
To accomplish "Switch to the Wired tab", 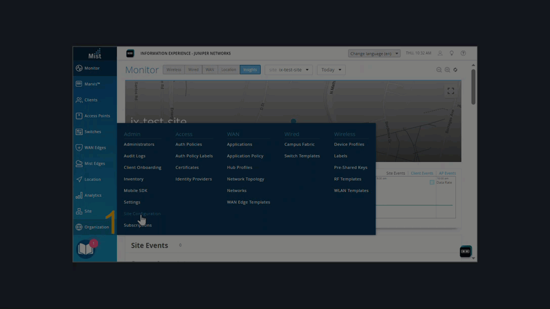I will [193, 70].
